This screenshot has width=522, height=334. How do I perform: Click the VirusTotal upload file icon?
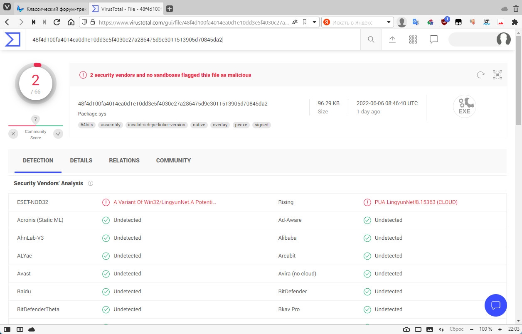(x=392, y=39)
